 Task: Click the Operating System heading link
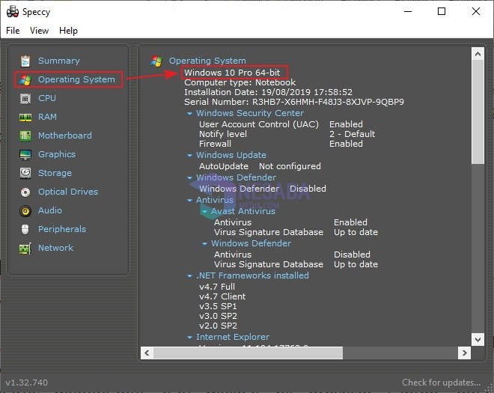point(207,61)
